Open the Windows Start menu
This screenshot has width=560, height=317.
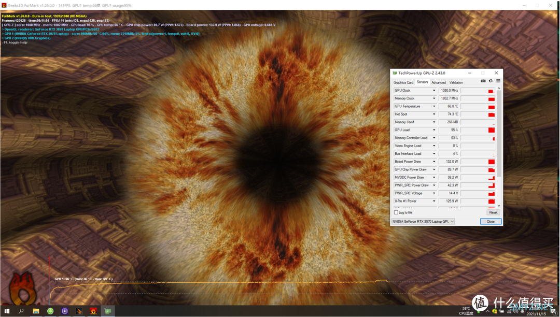7,311
